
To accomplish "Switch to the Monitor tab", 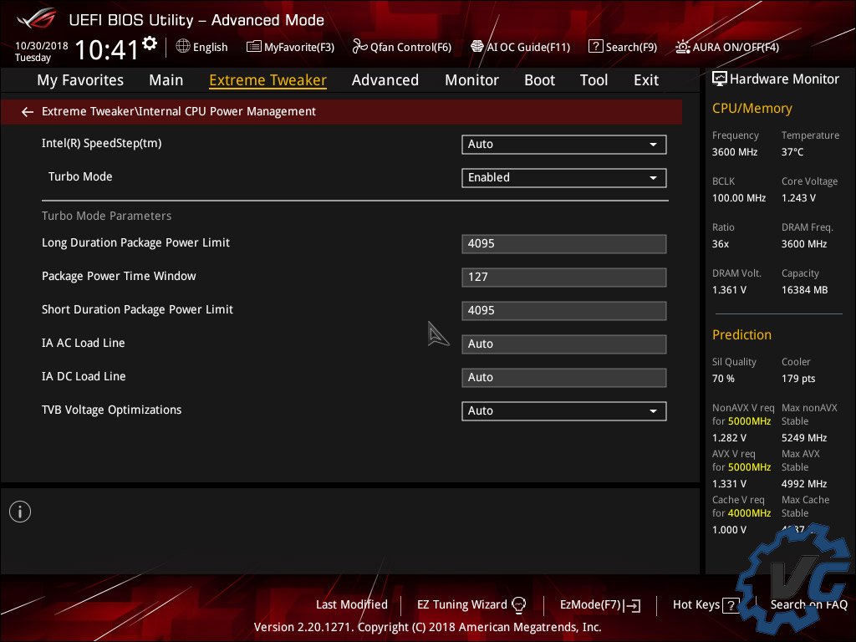I will (471, 80).
